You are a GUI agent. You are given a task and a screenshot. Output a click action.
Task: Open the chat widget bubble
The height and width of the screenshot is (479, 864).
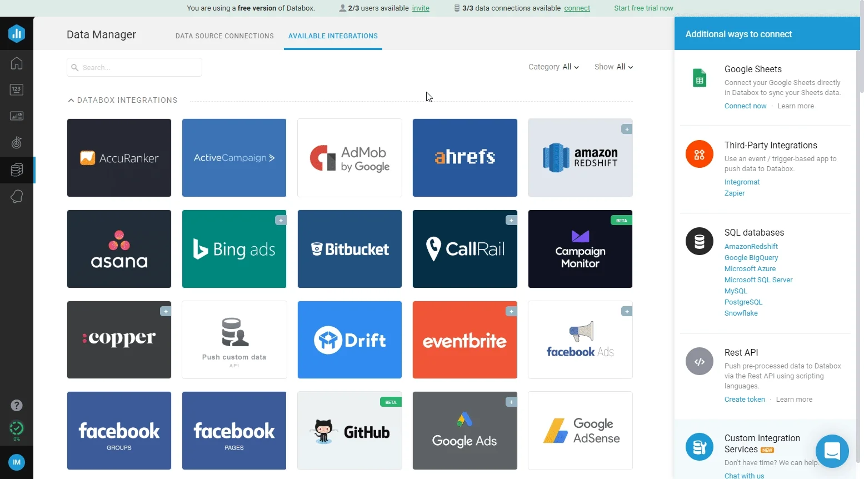832,451
